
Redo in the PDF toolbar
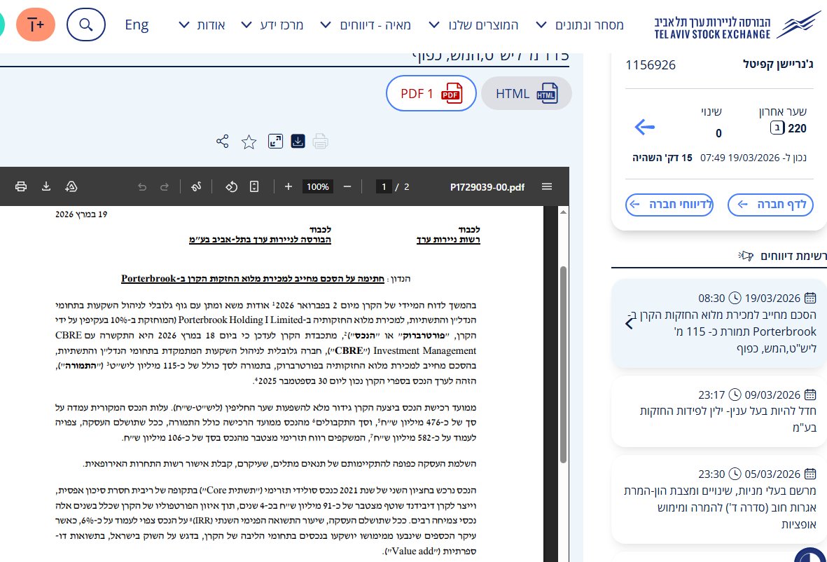tap(165, 187)
